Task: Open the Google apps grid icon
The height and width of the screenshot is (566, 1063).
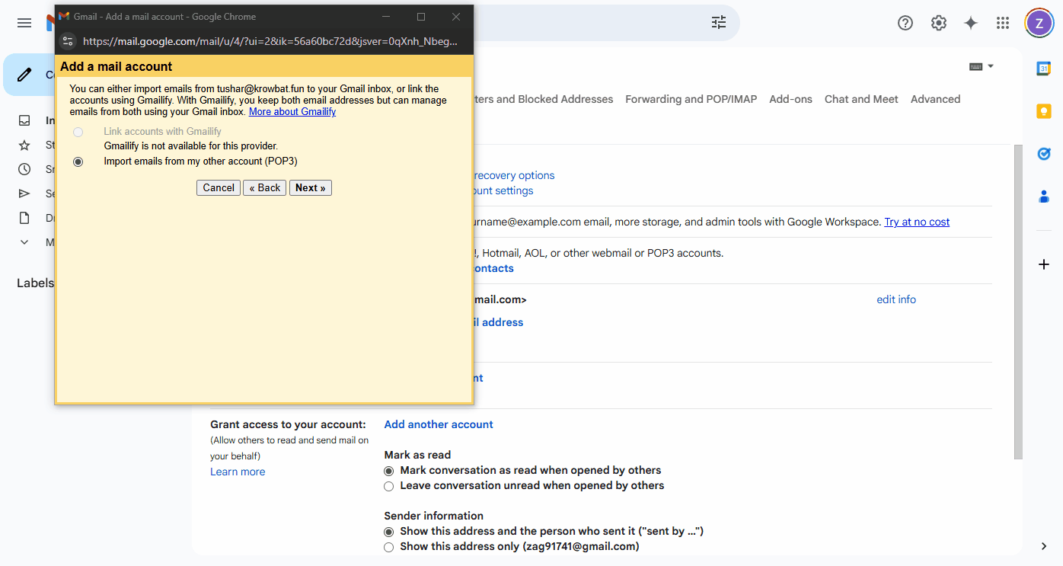Action: click(x=1003, y=23)
